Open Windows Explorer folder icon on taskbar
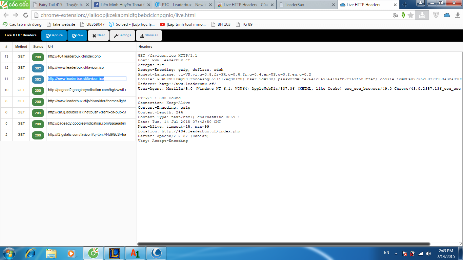 click(x=51, y=253)
